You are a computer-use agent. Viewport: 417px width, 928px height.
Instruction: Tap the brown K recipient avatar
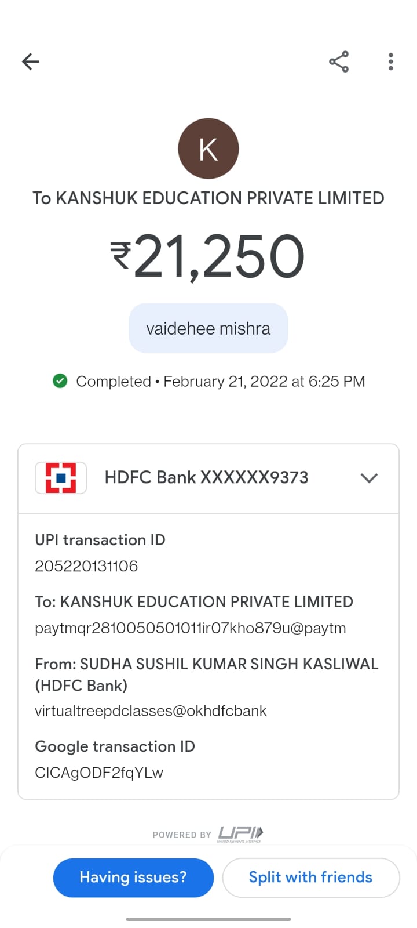click(x=209, y=148)
